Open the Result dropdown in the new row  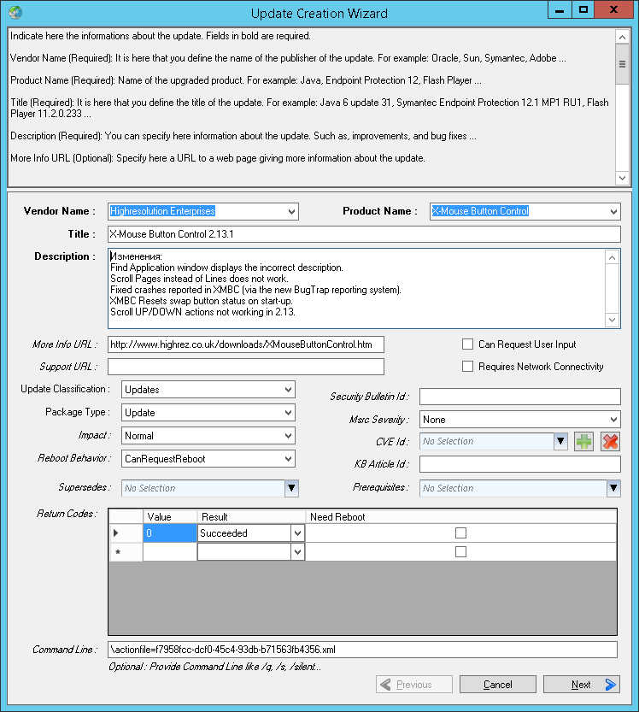[297, 552]
